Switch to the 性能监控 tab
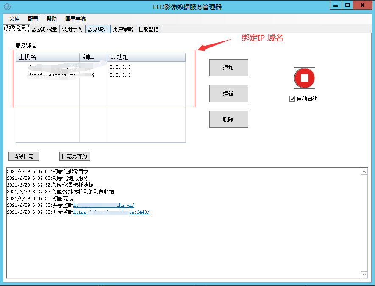 pos(149,29)
